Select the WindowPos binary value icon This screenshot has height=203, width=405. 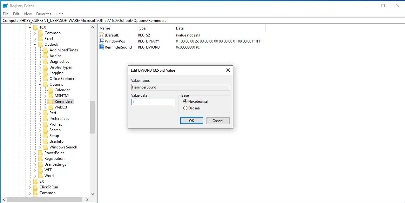(102, 41)
